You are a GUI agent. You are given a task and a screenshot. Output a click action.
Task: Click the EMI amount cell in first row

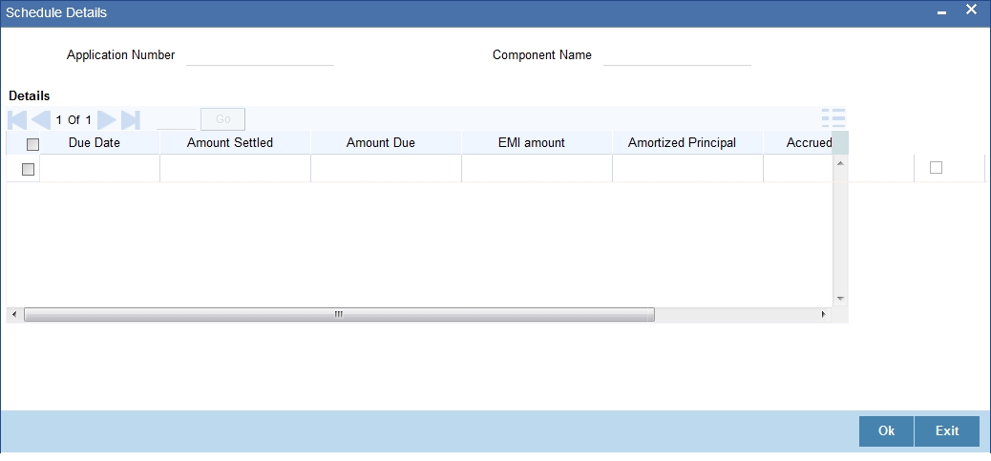(538, 169)
